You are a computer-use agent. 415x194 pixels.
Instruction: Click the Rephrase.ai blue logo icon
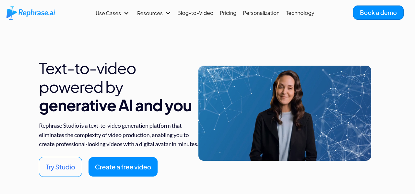[12, 13]
